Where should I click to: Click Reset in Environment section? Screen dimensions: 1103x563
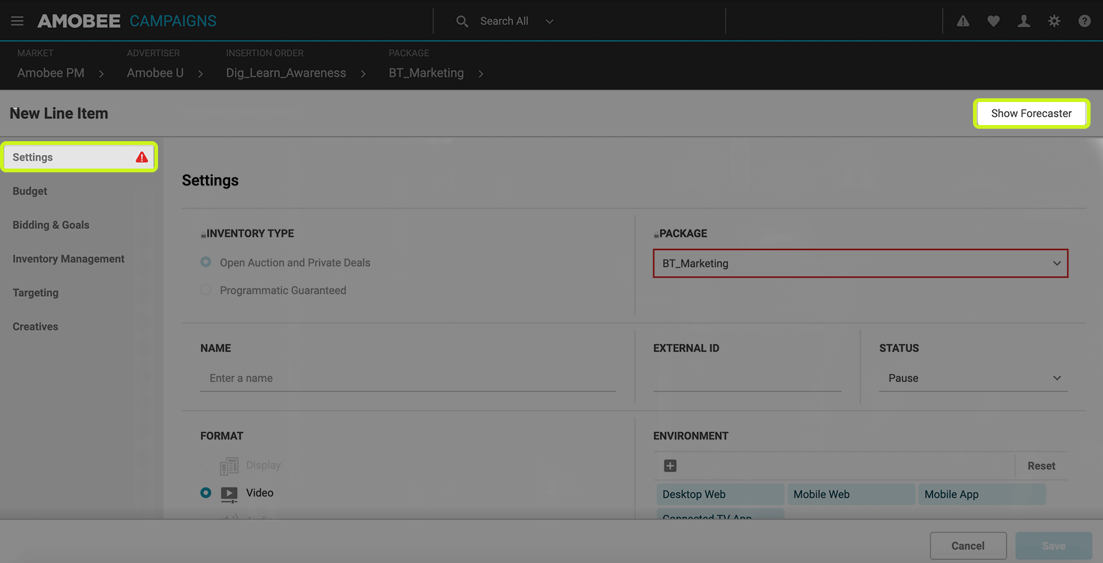(x=1041, y=466)
